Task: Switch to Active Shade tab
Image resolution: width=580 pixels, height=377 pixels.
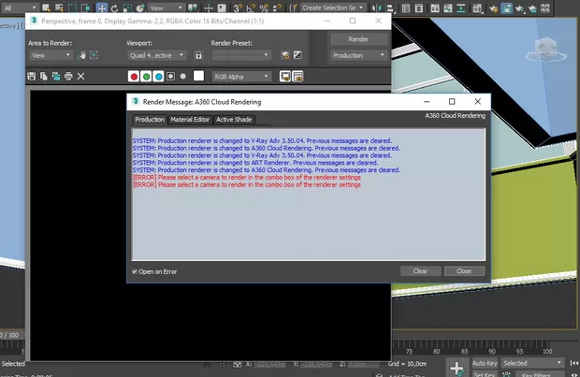Action: [234, 120]
